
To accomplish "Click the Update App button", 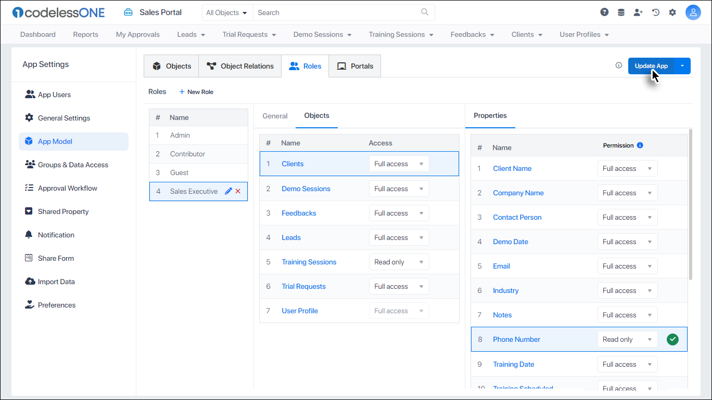I will coord(651,66).
